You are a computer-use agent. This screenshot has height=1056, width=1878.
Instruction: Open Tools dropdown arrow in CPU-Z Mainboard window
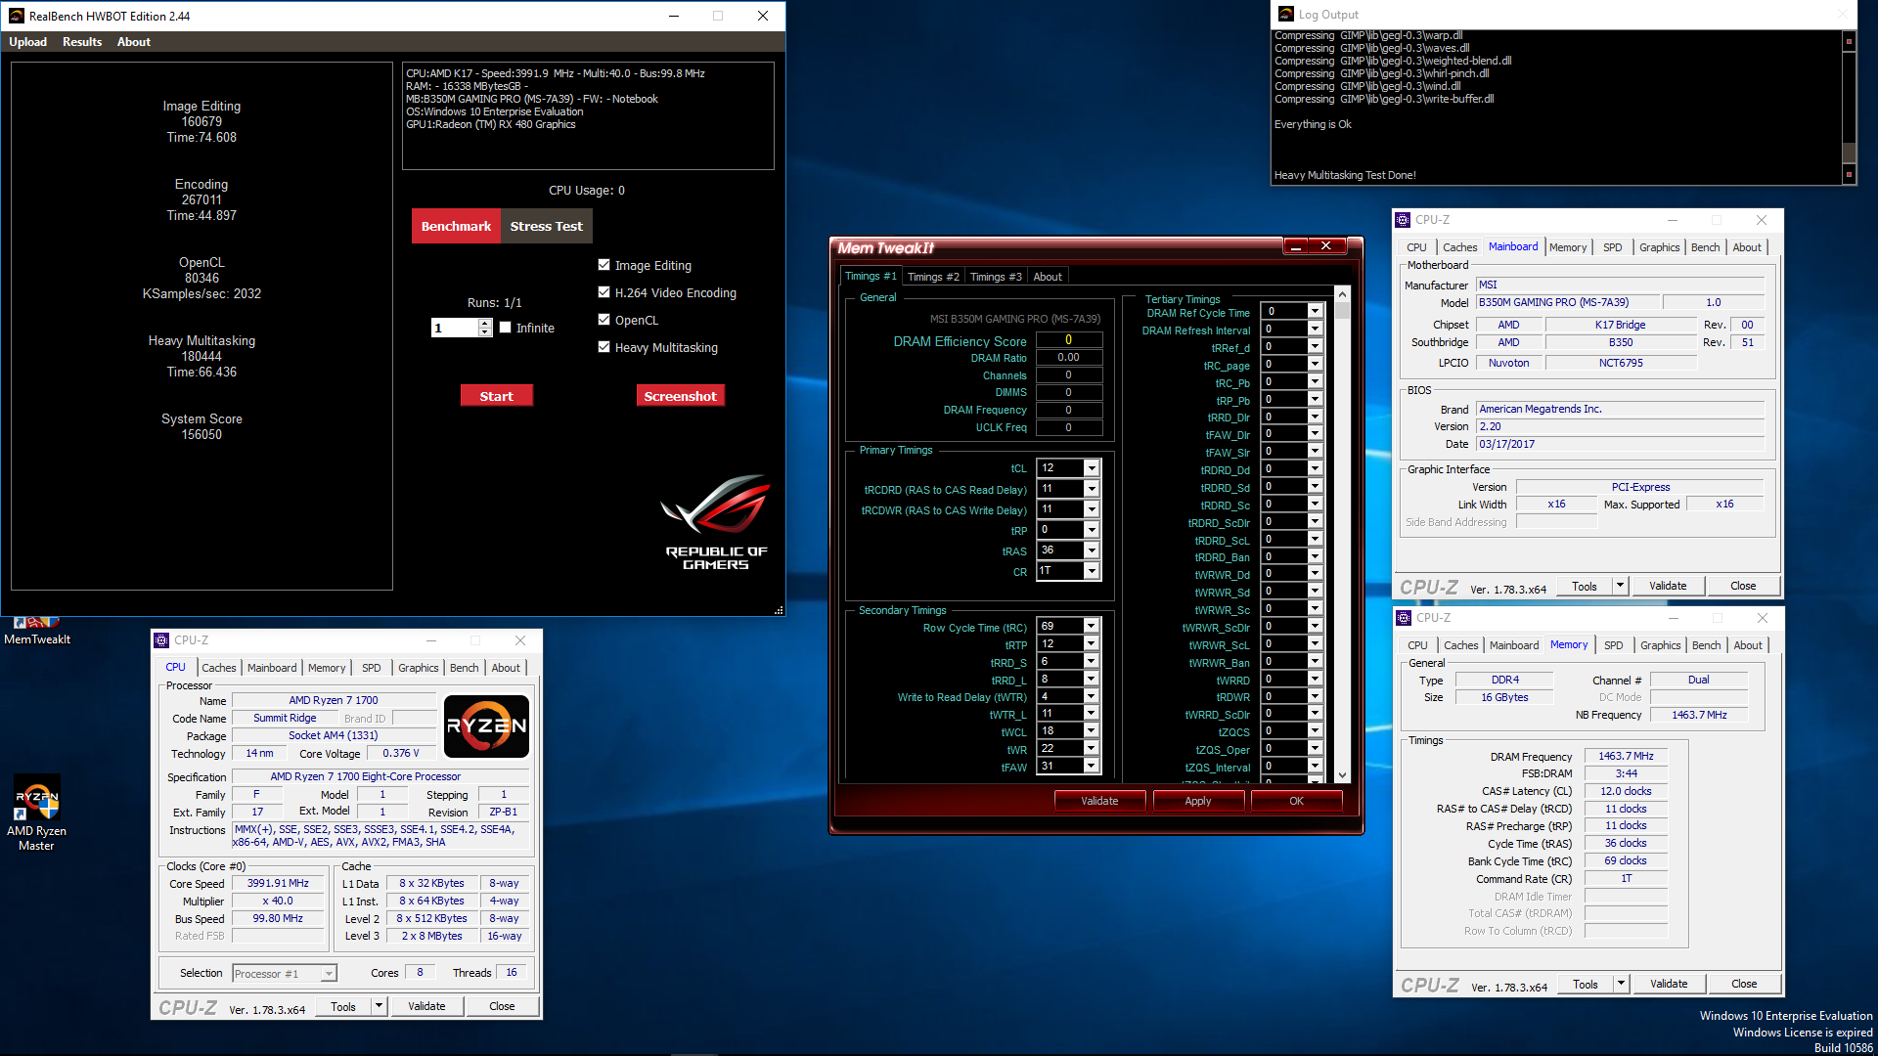click(x=1620, y=586)
